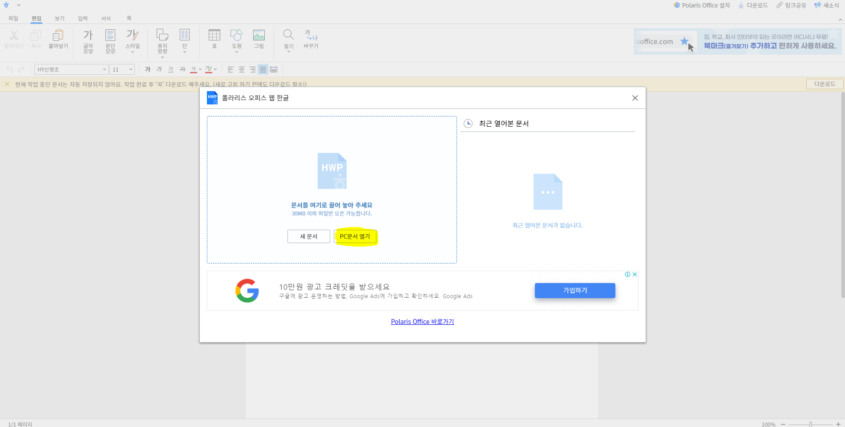Create a new document with 새 문서
The image size is (845, 427).
309,236
